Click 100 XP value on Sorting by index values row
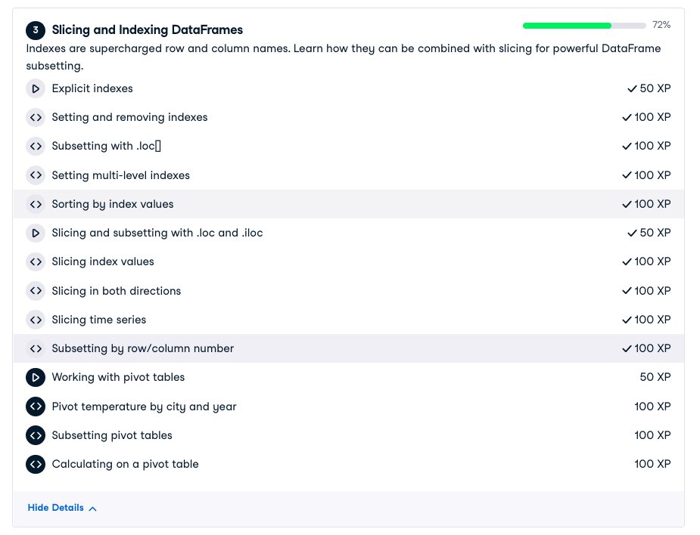 point(652,204)
